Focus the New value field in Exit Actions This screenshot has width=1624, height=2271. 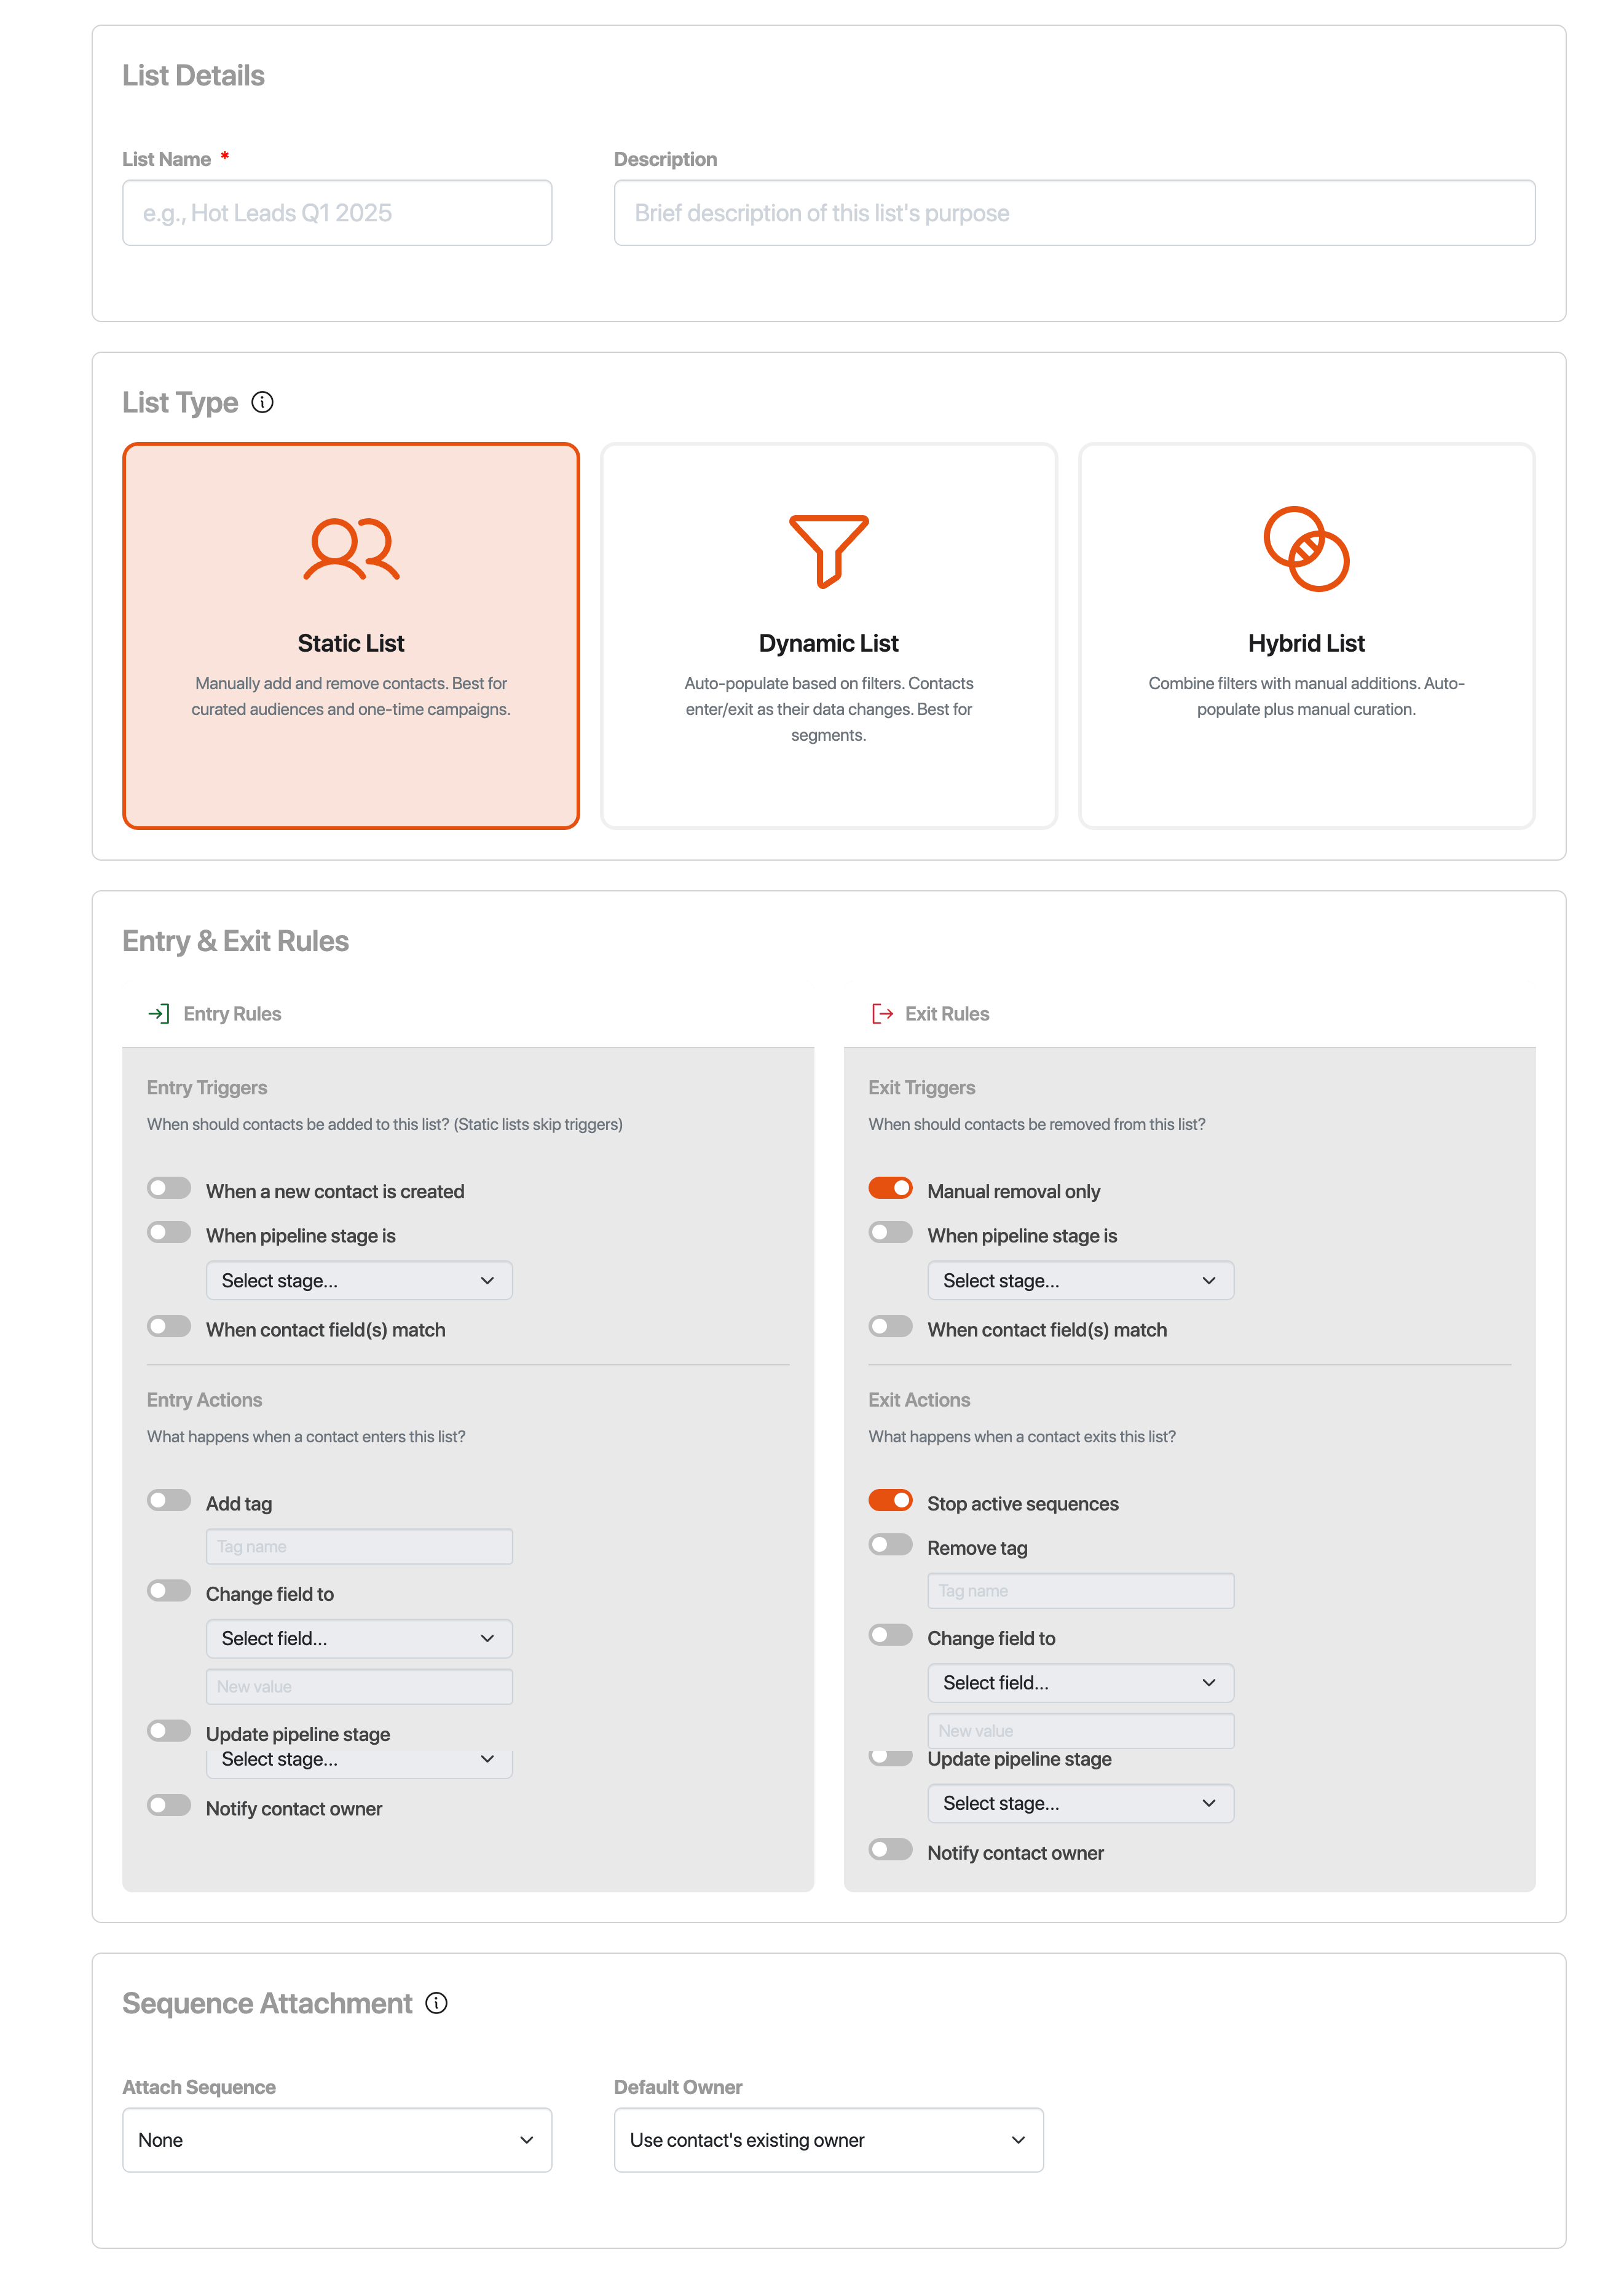coord(1081,1730)
